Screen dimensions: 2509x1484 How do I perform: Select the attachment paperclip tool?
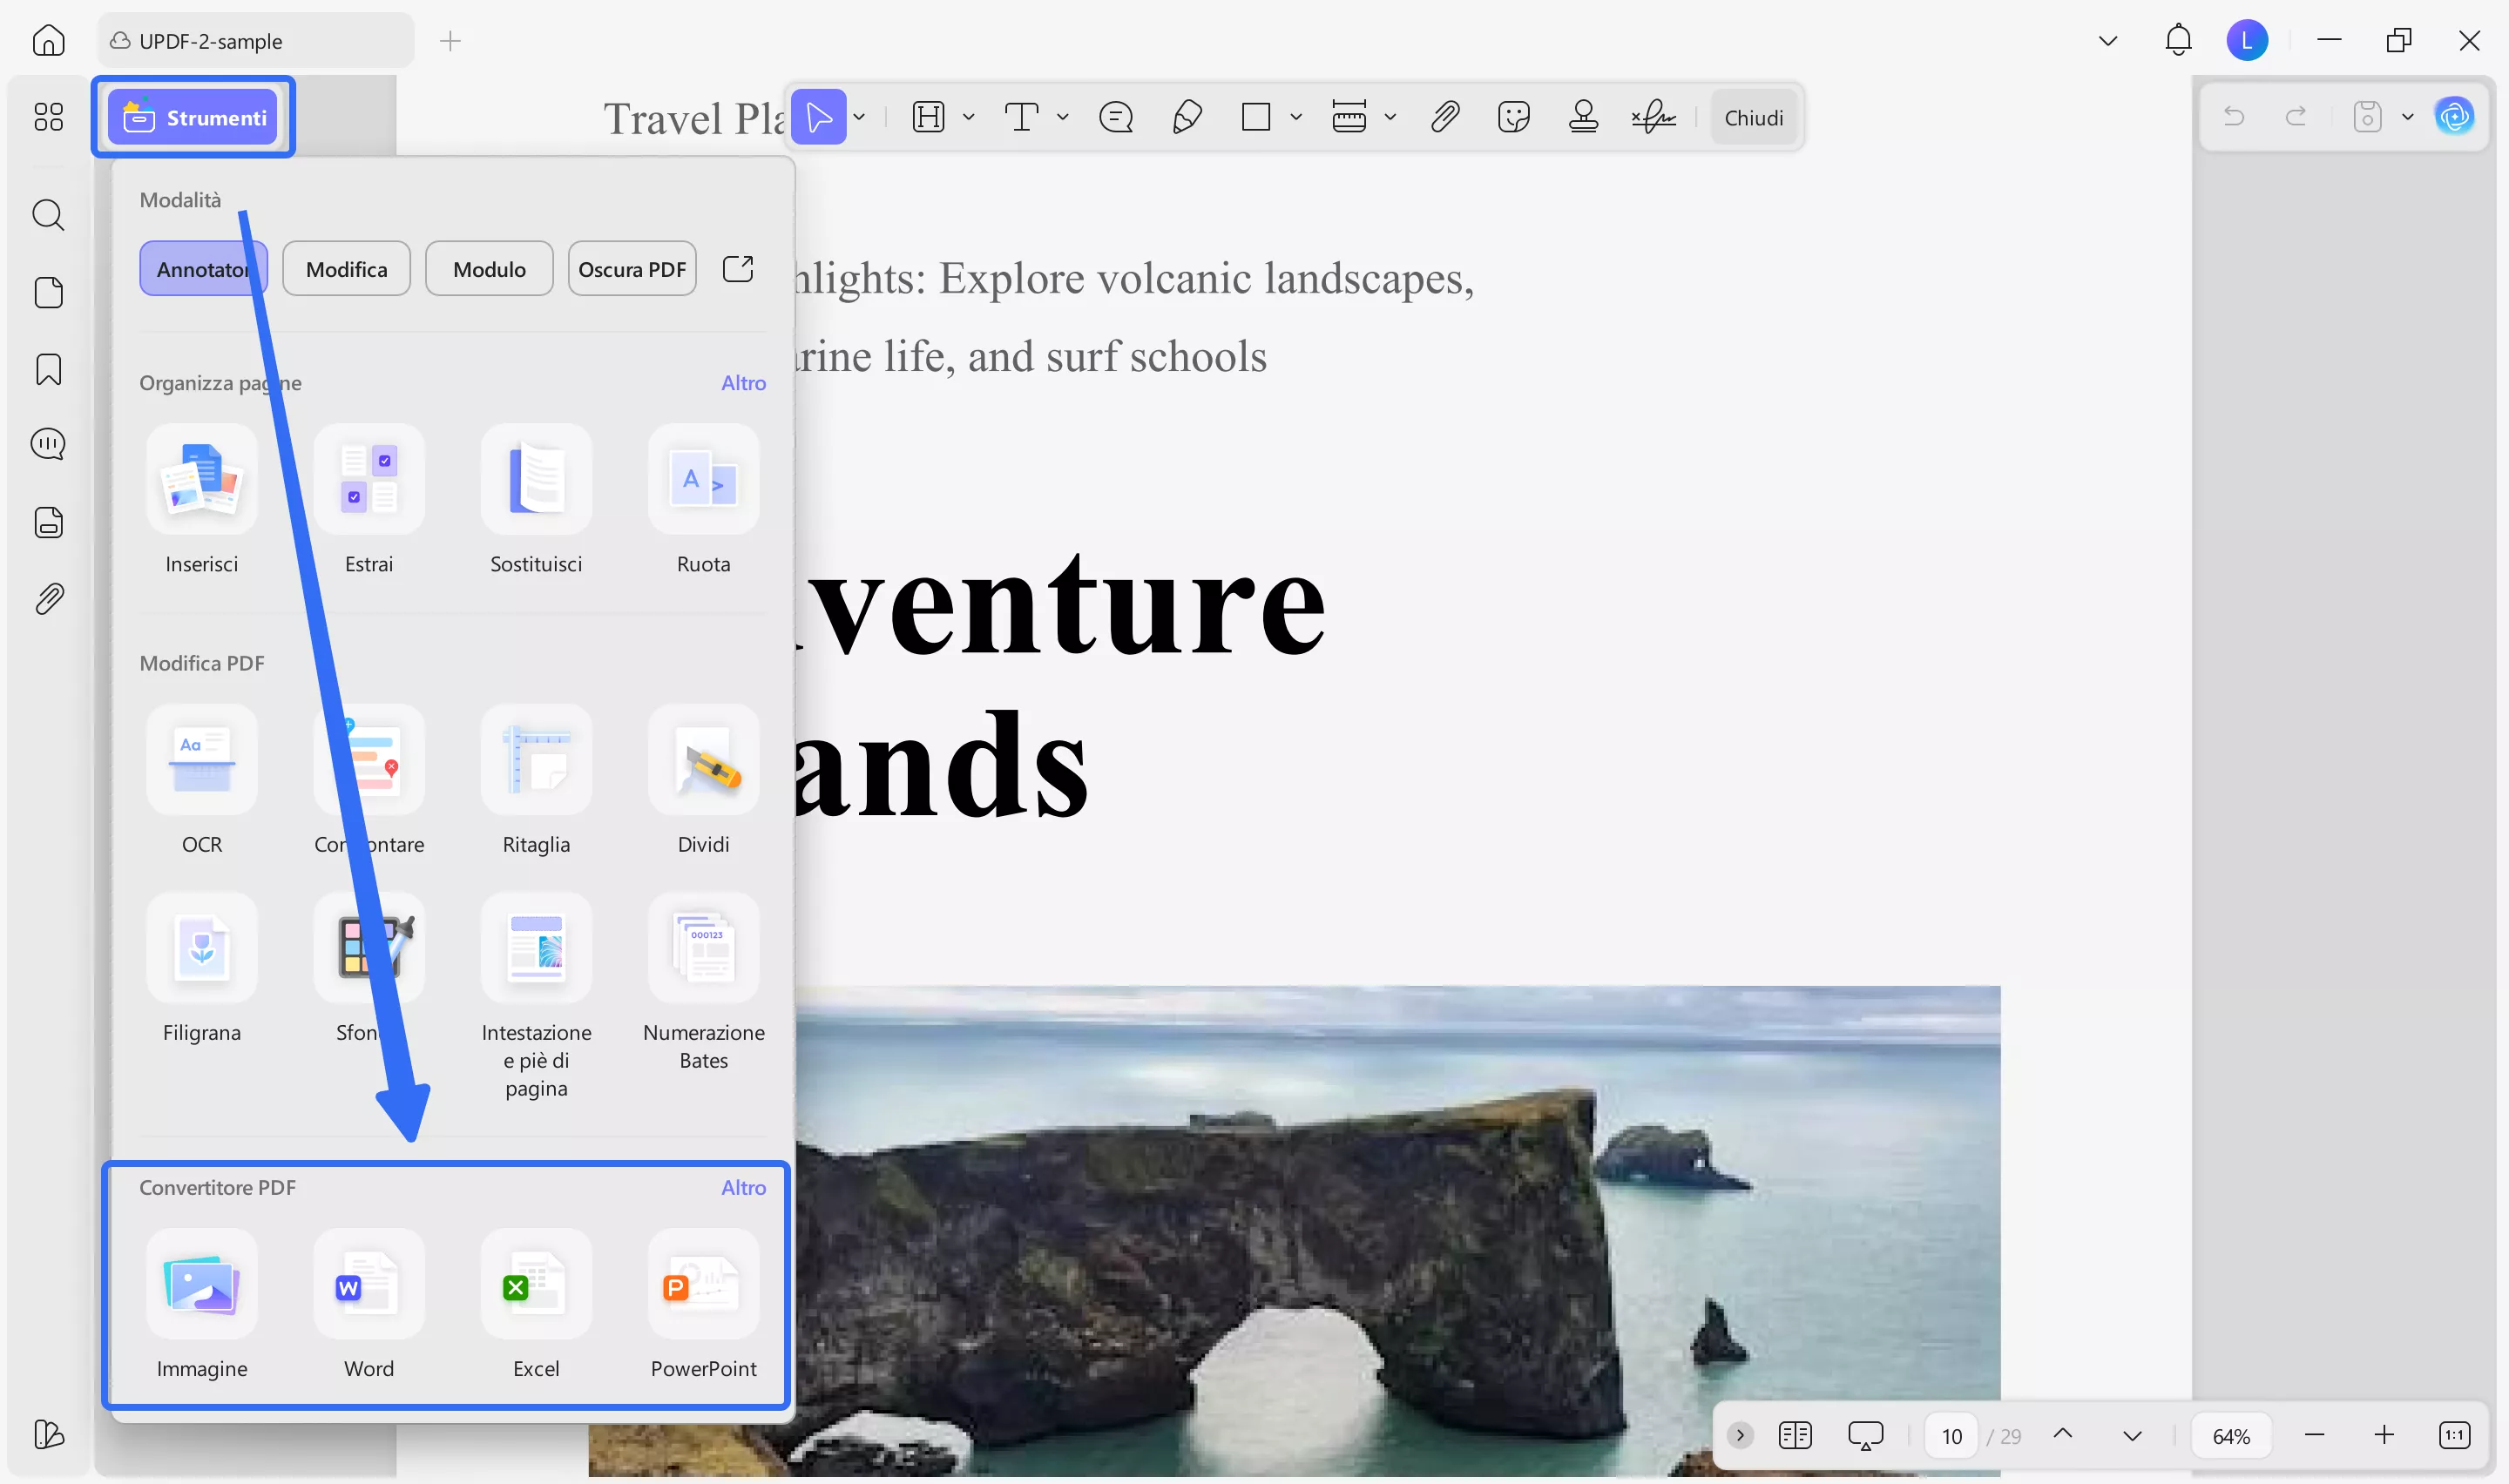[1444, 117]
